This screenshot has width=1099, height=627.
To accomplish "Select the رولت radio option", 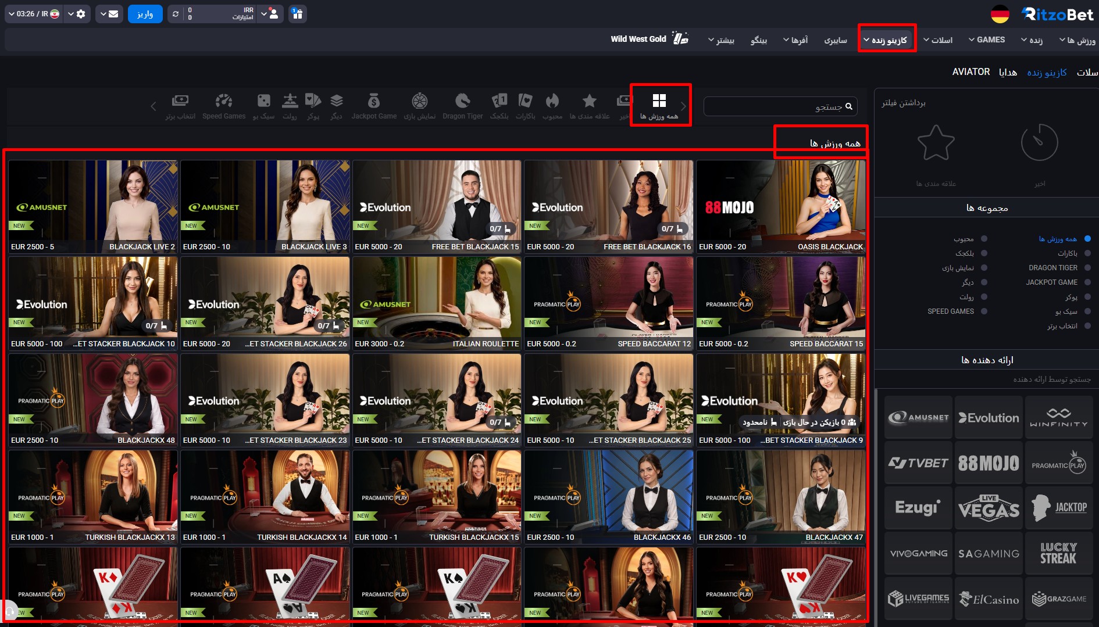I will click(x=984, y=297).
